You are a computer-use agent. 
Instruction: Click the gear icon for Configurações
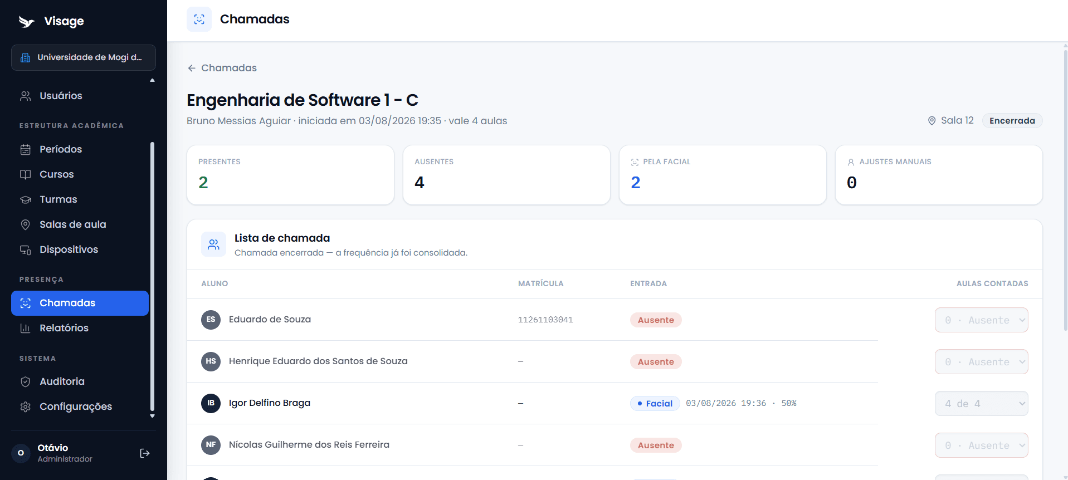(26, 406)
